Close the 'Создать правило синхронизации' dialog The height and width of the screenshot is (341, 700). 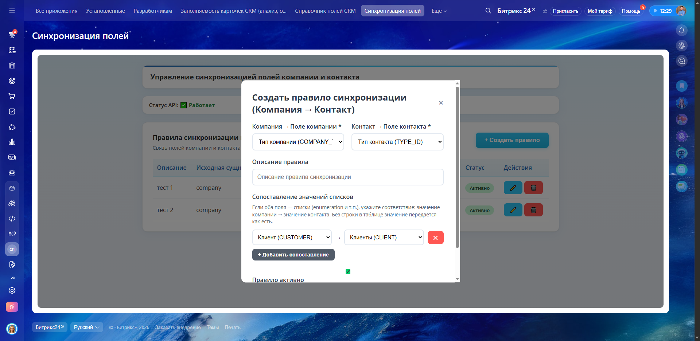click(441, 103)
